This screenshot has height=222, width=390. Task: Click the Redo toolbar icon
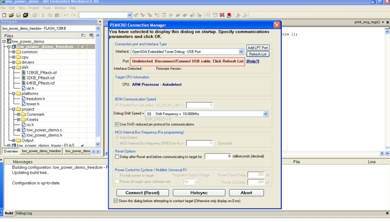73,16
